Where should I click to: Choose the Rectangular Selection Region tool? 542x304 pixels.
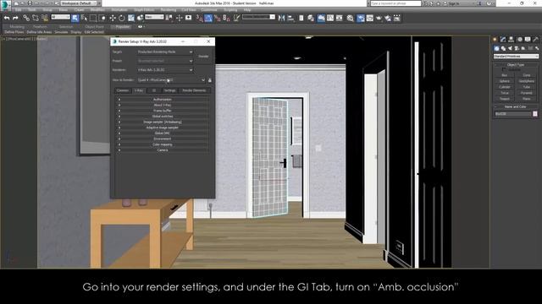pyautogui.click(x=93, y=18)
